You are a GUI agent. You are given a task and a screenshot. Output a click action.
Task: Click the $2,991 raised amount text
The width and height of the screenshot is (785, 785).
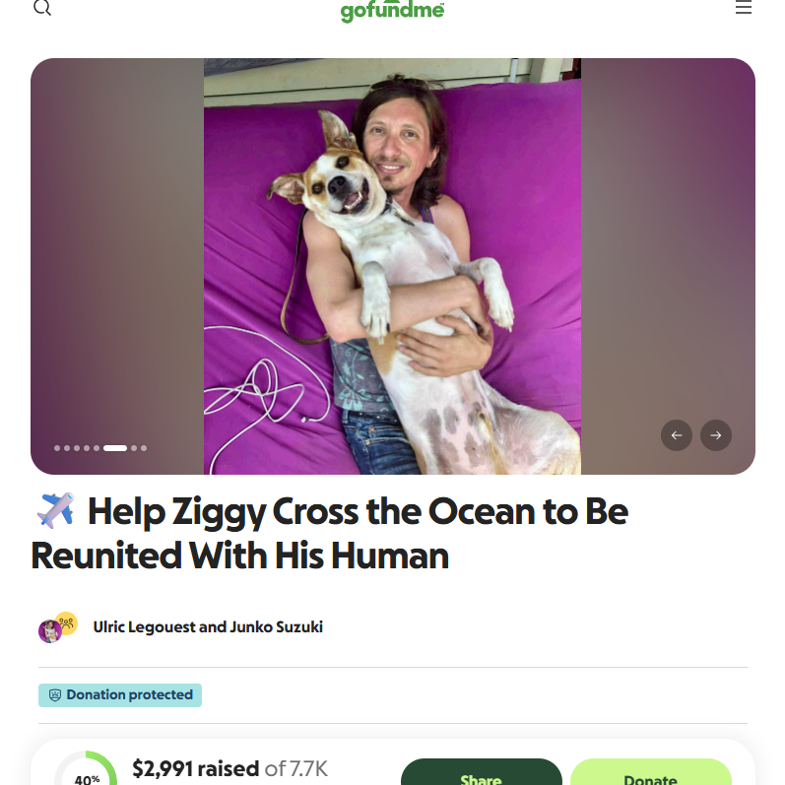pyautogui.click(x=195, y=768)
